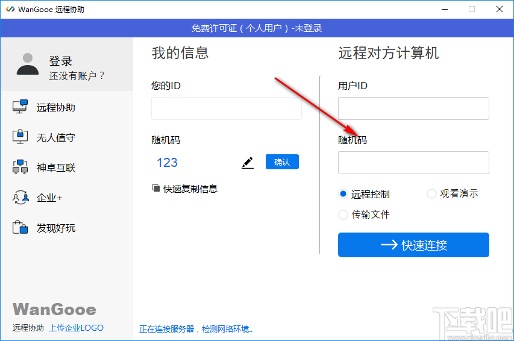The image size is (514, 341).
Task: Click 快速复制信息 text
Action: (190, 189)
